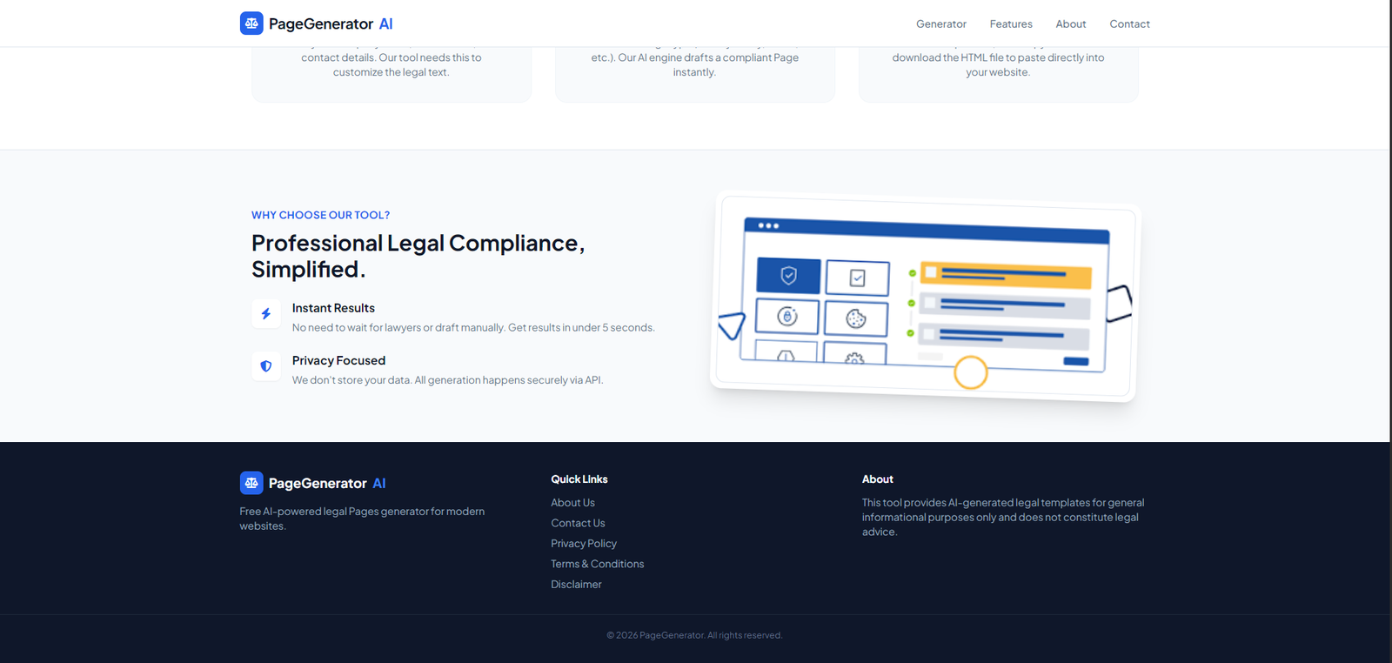Open the Disclaimer footer link
Screen dimensions: 1392x663
[576, 585]
